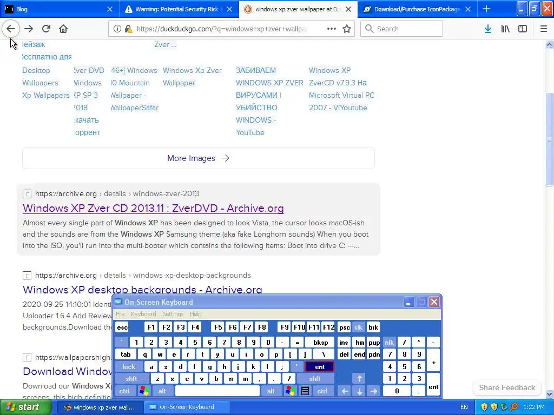Click the right arrow key

373,391
